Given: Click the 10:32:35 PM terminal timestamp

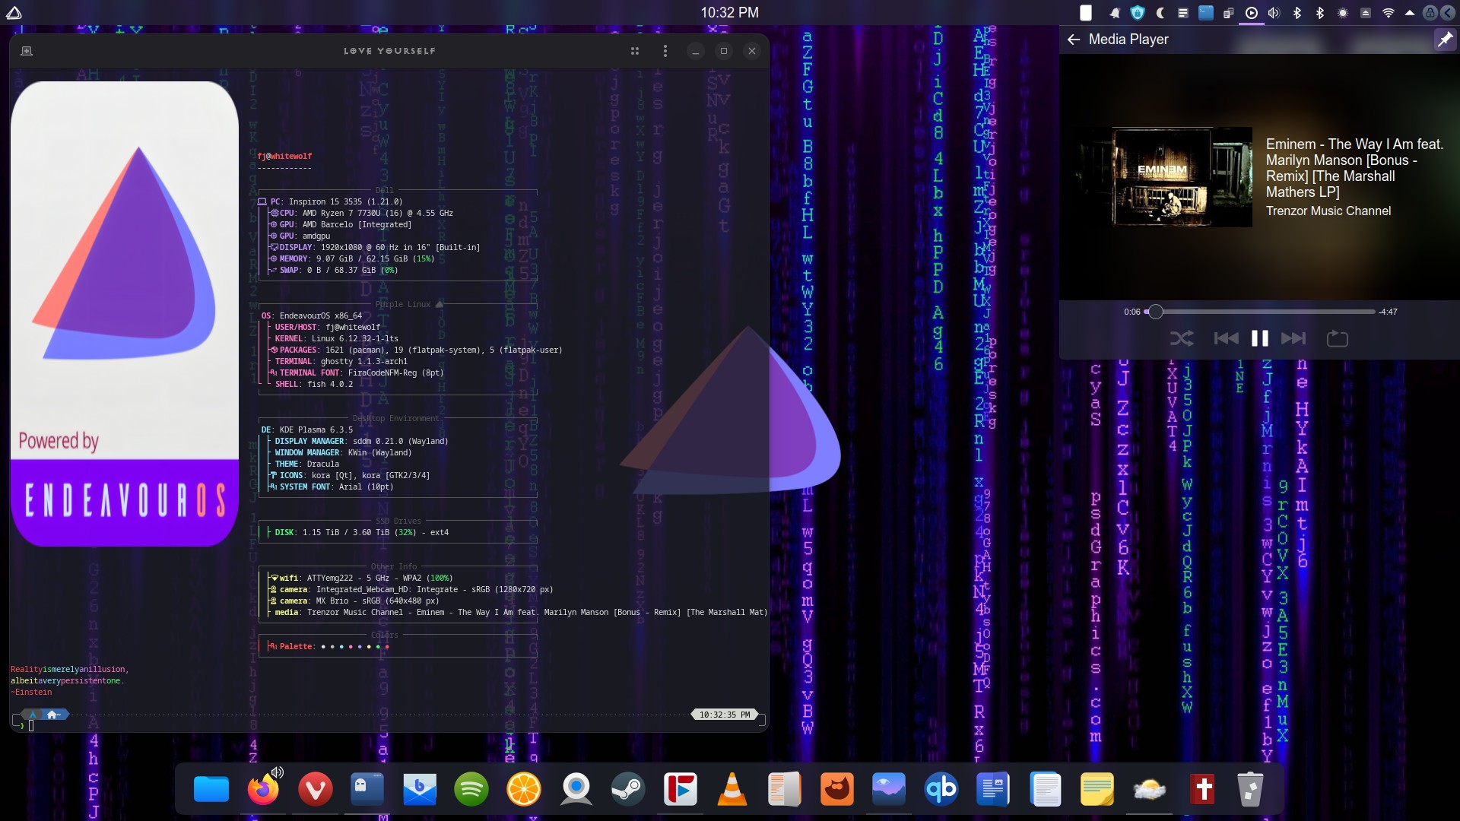Looking at the screenshot, I should click(x=725, y=715).
